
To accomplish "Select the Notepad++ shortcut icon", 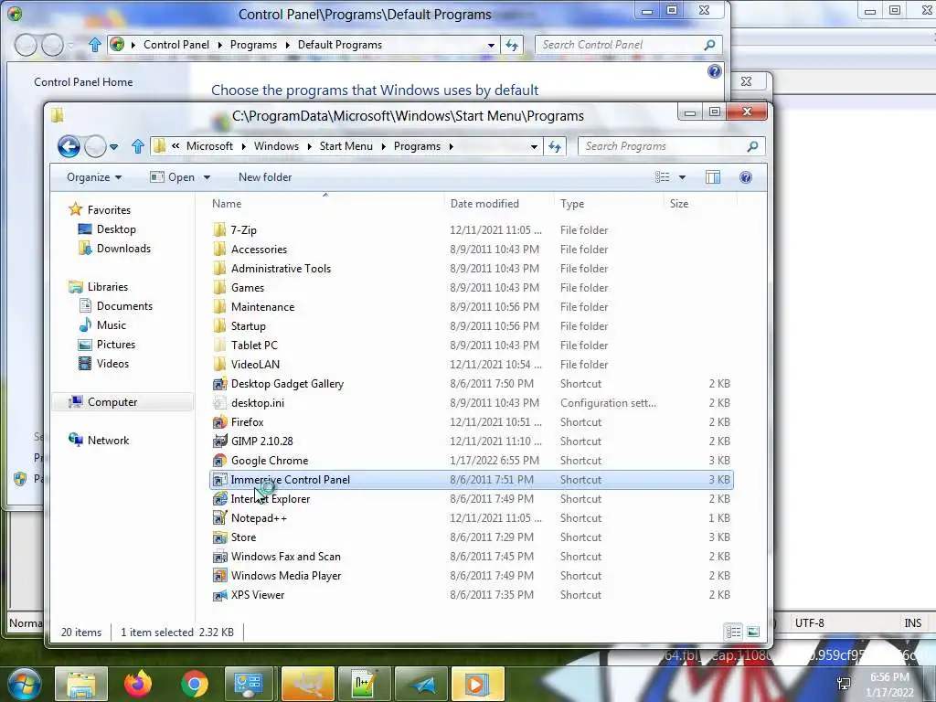I will pyautogui.click(x=220, y=518).
